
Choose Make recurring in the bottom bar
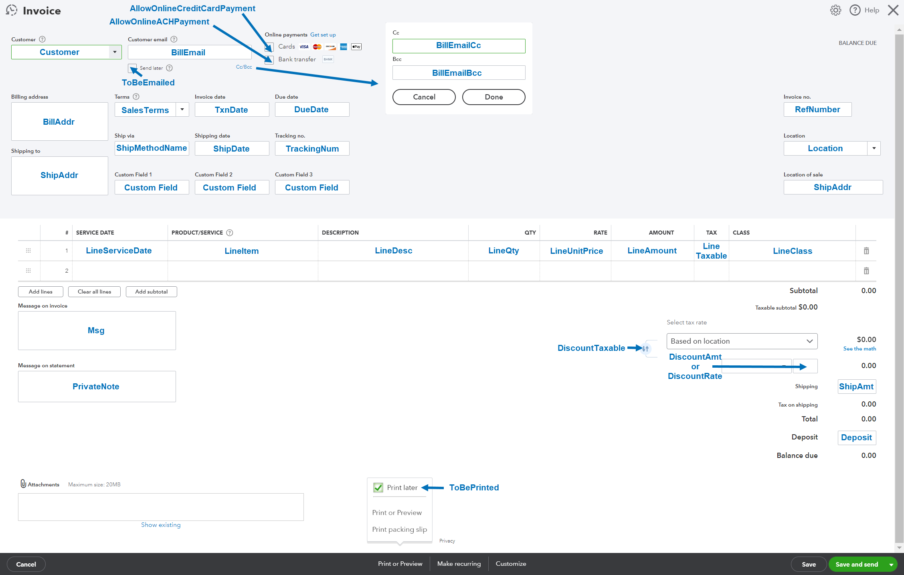[459, 564]
